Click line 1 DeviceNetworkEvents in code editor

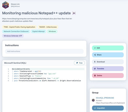21,69
